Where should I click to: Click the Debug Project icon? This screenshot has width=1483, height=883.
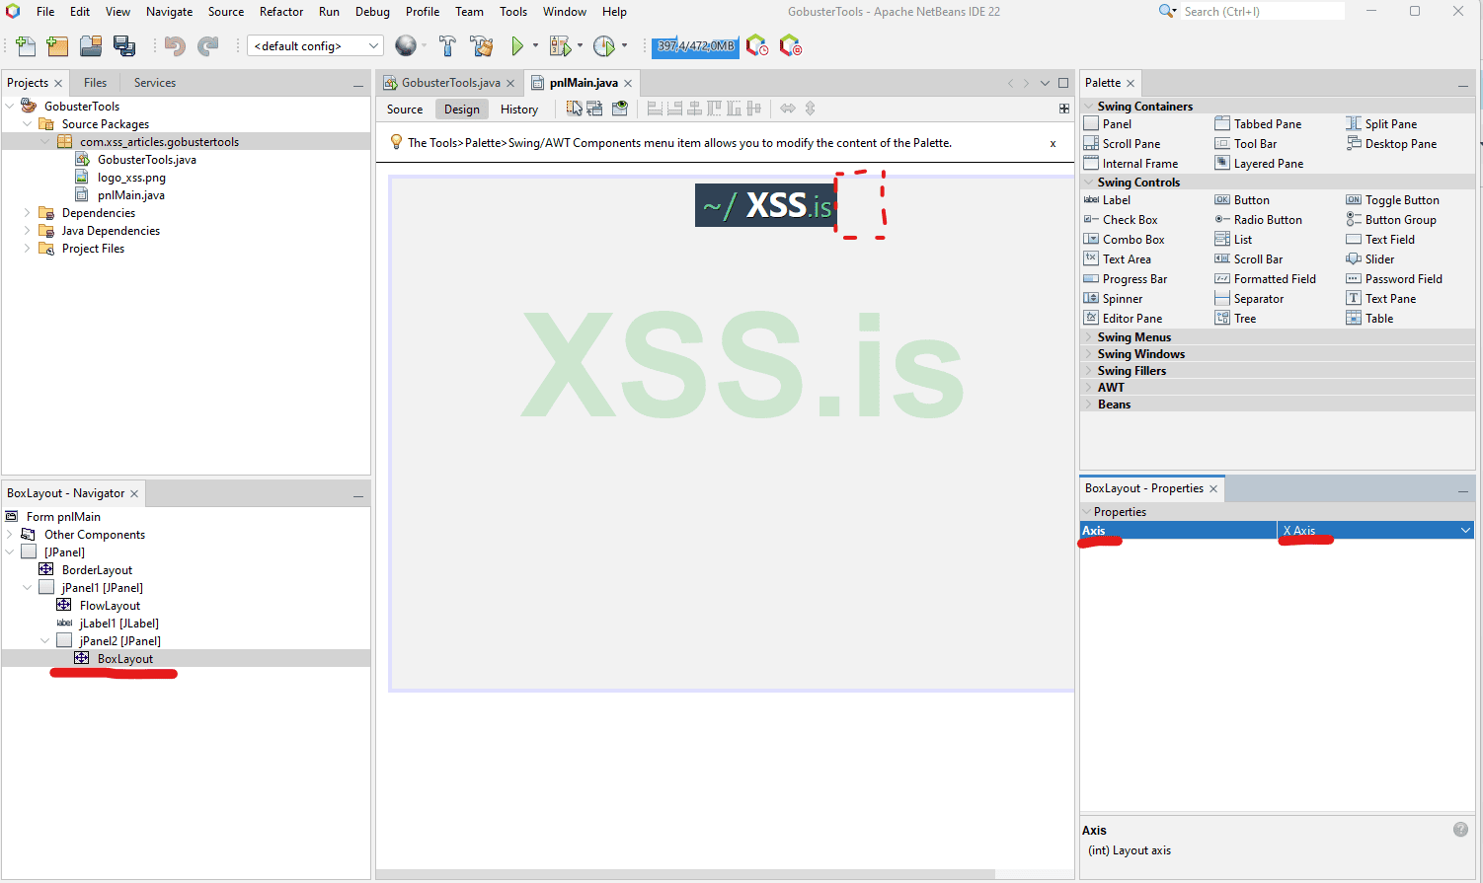(x=560, y=45)
